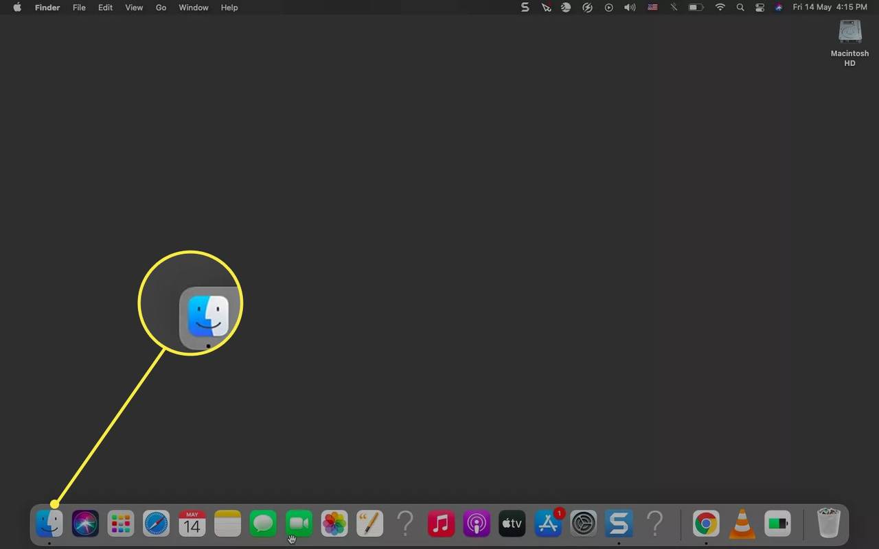
Task: Open Finder from the Dock
Action: click(49, 524)
